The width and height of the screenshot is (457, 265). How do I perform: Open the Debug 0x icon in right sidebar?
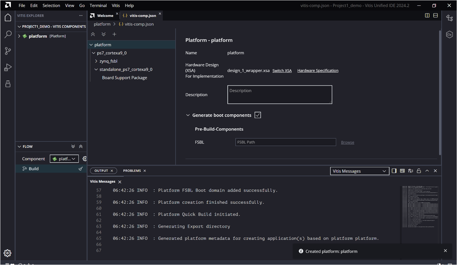tap(449, 34)
